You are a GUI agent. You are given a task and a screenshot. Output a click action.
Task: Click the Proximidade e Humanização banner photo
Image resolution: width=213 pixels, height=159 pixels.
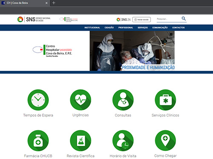coord(132,51)
